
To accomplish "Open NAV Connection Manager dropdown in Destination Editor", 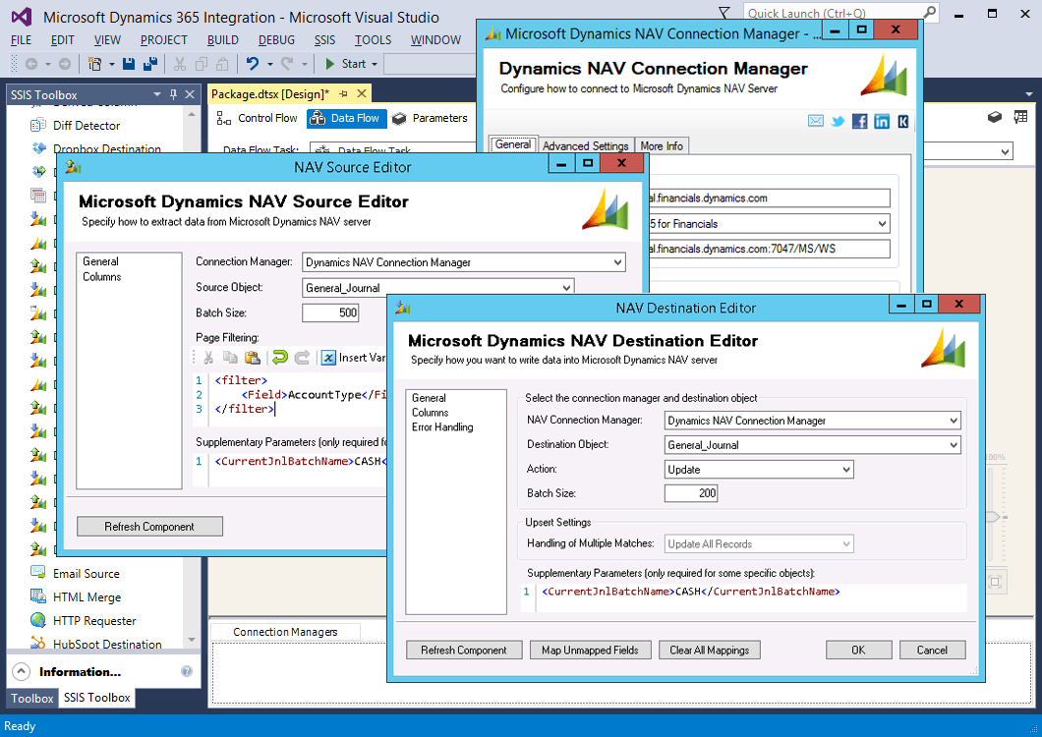I will (953, 421).
